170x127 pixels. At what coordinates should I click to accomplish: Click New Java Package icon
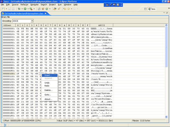tap(43, 9)
